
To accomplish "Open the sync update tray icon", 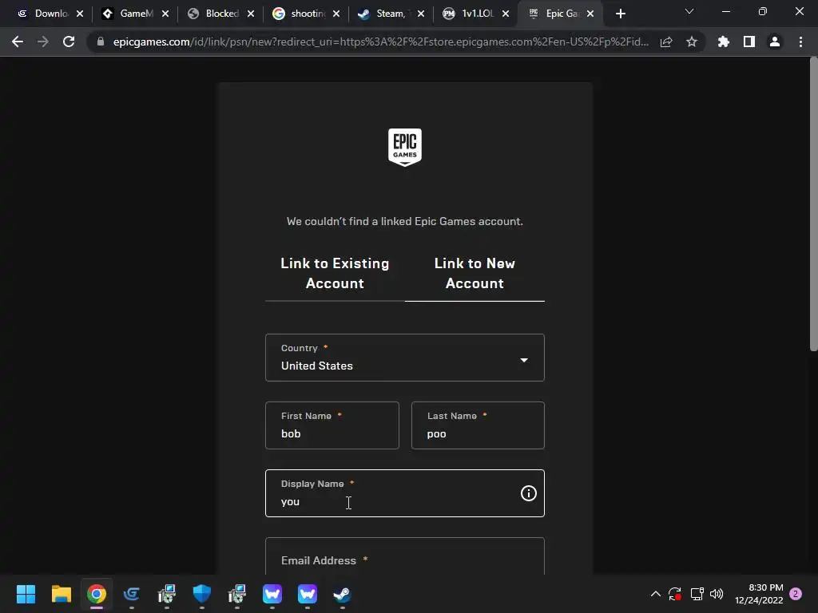I will 675,594.
